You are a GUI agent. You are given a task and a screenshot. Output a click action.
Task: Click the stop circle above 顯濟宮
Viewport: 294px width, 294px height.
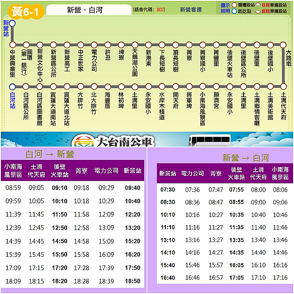216,87
